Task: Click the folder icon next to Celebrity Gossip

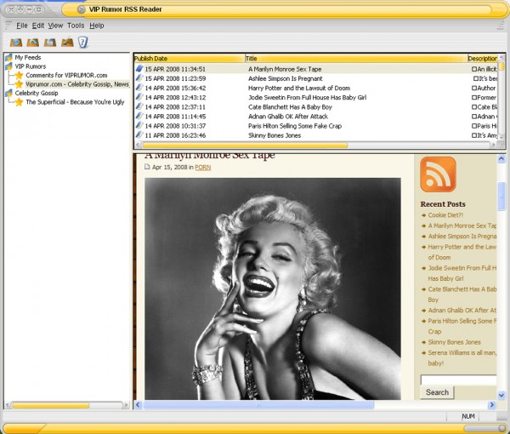Action: [x=8, y=93]
